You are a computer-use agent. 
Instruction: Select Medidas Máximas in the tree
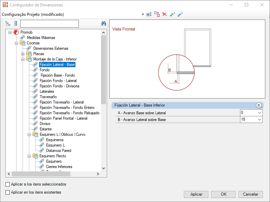pos(41,38)
